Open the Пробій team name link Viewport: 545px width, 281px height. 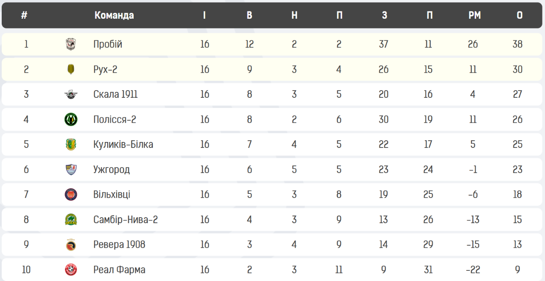point(108,44)
